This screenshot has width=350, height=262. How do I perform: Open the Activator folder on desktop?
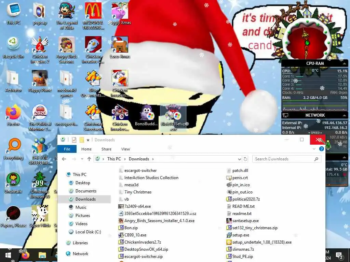click(x=13, y=81)
